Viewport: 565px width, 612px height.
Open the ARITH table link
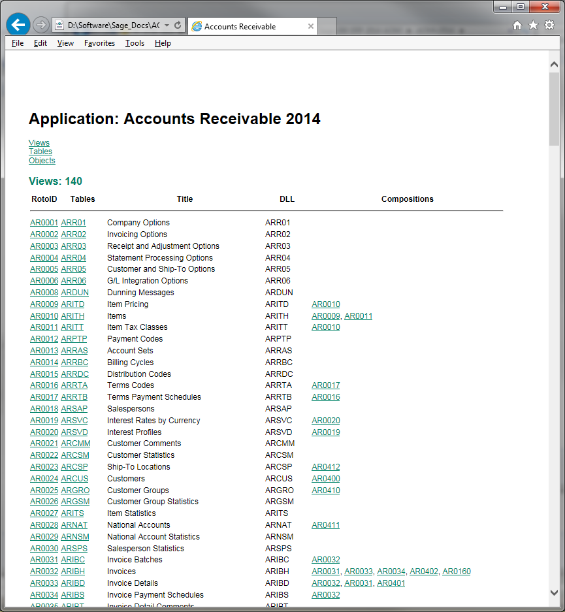pyautogui.click(x=73, y=315)
